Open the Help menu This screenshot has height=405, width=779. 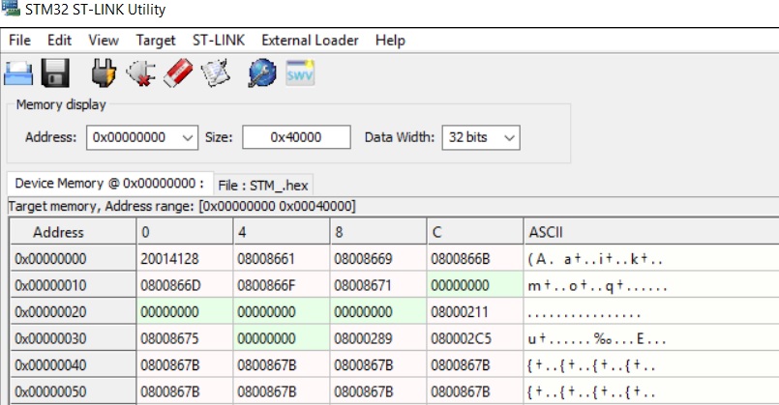pos(390,41)
